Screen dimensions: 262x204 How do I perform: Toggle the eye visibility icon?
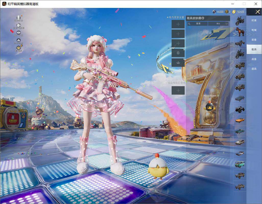pyautogui.click(x=19, y=33)
